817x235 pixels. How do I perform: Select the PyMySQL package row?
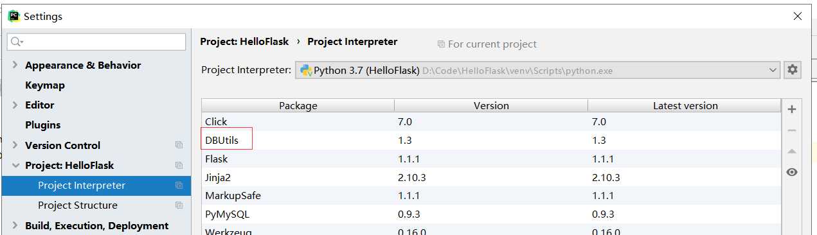coord(491,214)
